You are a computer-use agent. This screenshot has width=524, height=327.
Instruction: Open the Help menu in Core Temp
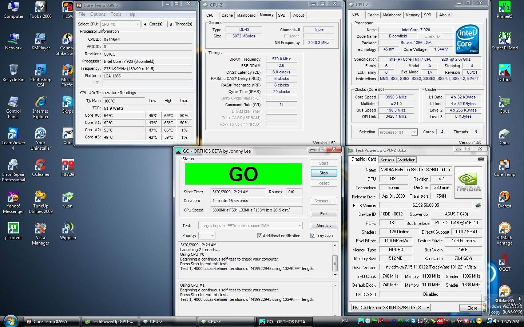click(131, 14)
